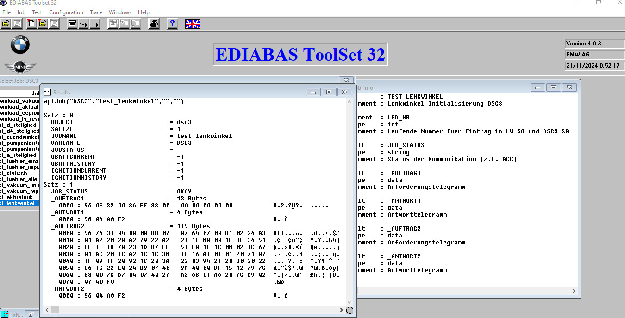The width and height of the screenshot is (625, 318).
Task: Click the apiJob call line in Results
Action: tap(114, 101)
